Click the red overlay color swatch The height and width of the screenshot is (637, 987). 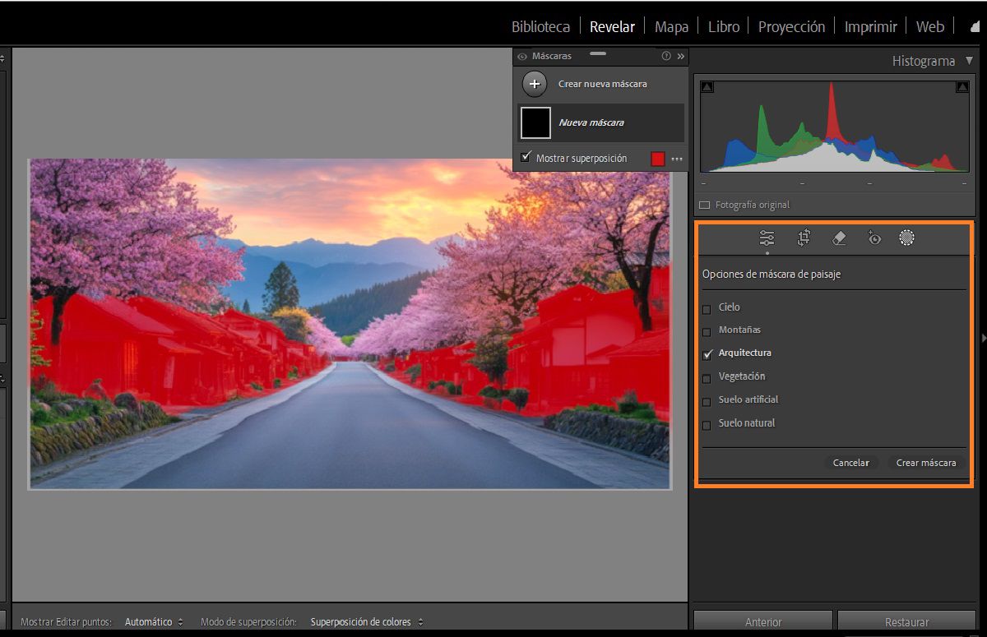[658, 159]
